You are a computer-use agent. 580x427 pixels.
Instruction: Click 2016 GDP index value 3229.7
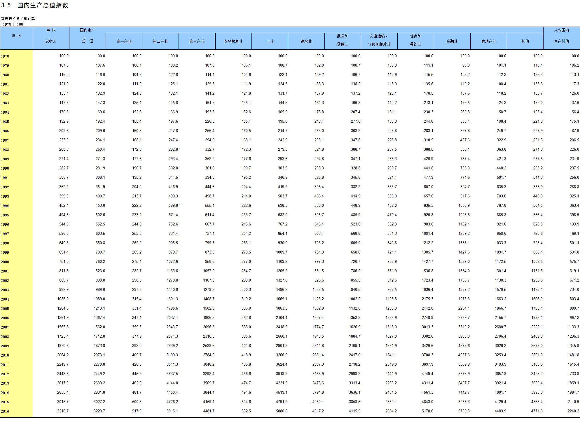click(x=99, y=411)
